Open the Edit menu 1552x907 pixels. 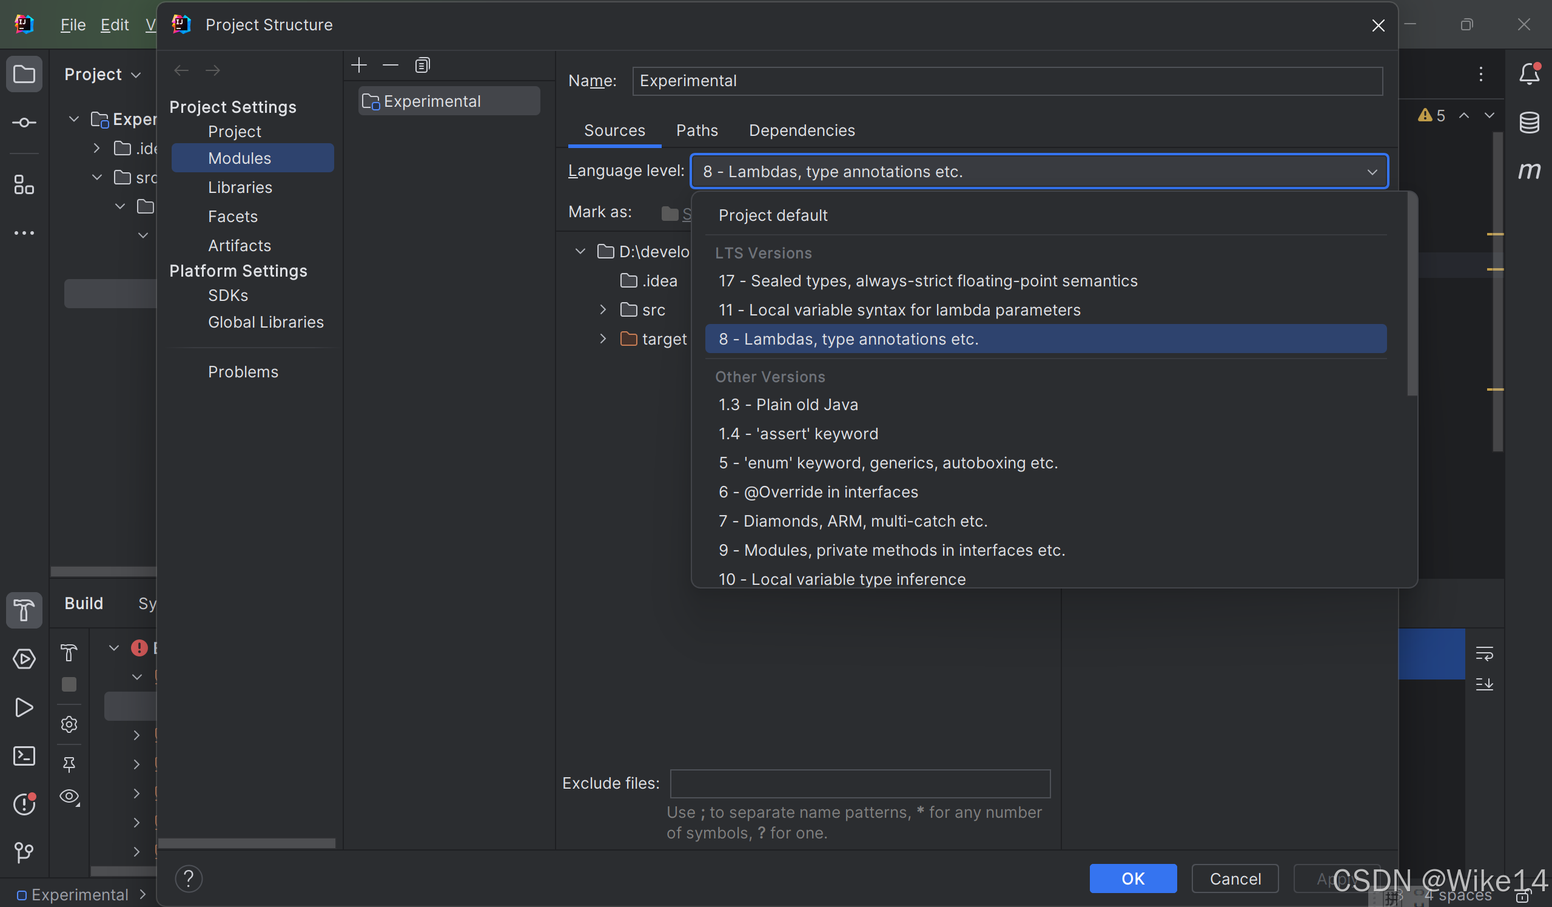(x=113, y=25)
